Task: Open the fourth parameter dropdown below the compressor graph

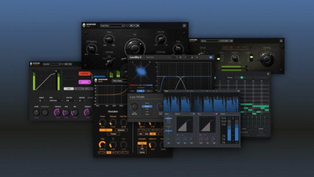Action: coord(82,101)
